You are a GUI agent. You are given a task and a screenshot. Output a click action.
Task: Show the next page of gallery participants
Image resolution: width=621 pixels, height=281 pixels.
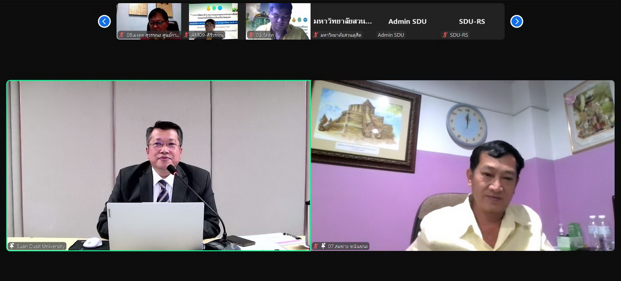(x=516, y=22)
